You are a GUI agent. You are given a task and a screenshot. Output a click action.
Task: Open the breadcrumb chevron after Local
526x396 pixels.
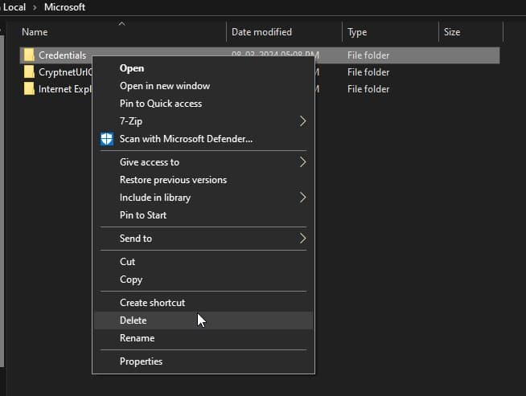click(35, 7)
